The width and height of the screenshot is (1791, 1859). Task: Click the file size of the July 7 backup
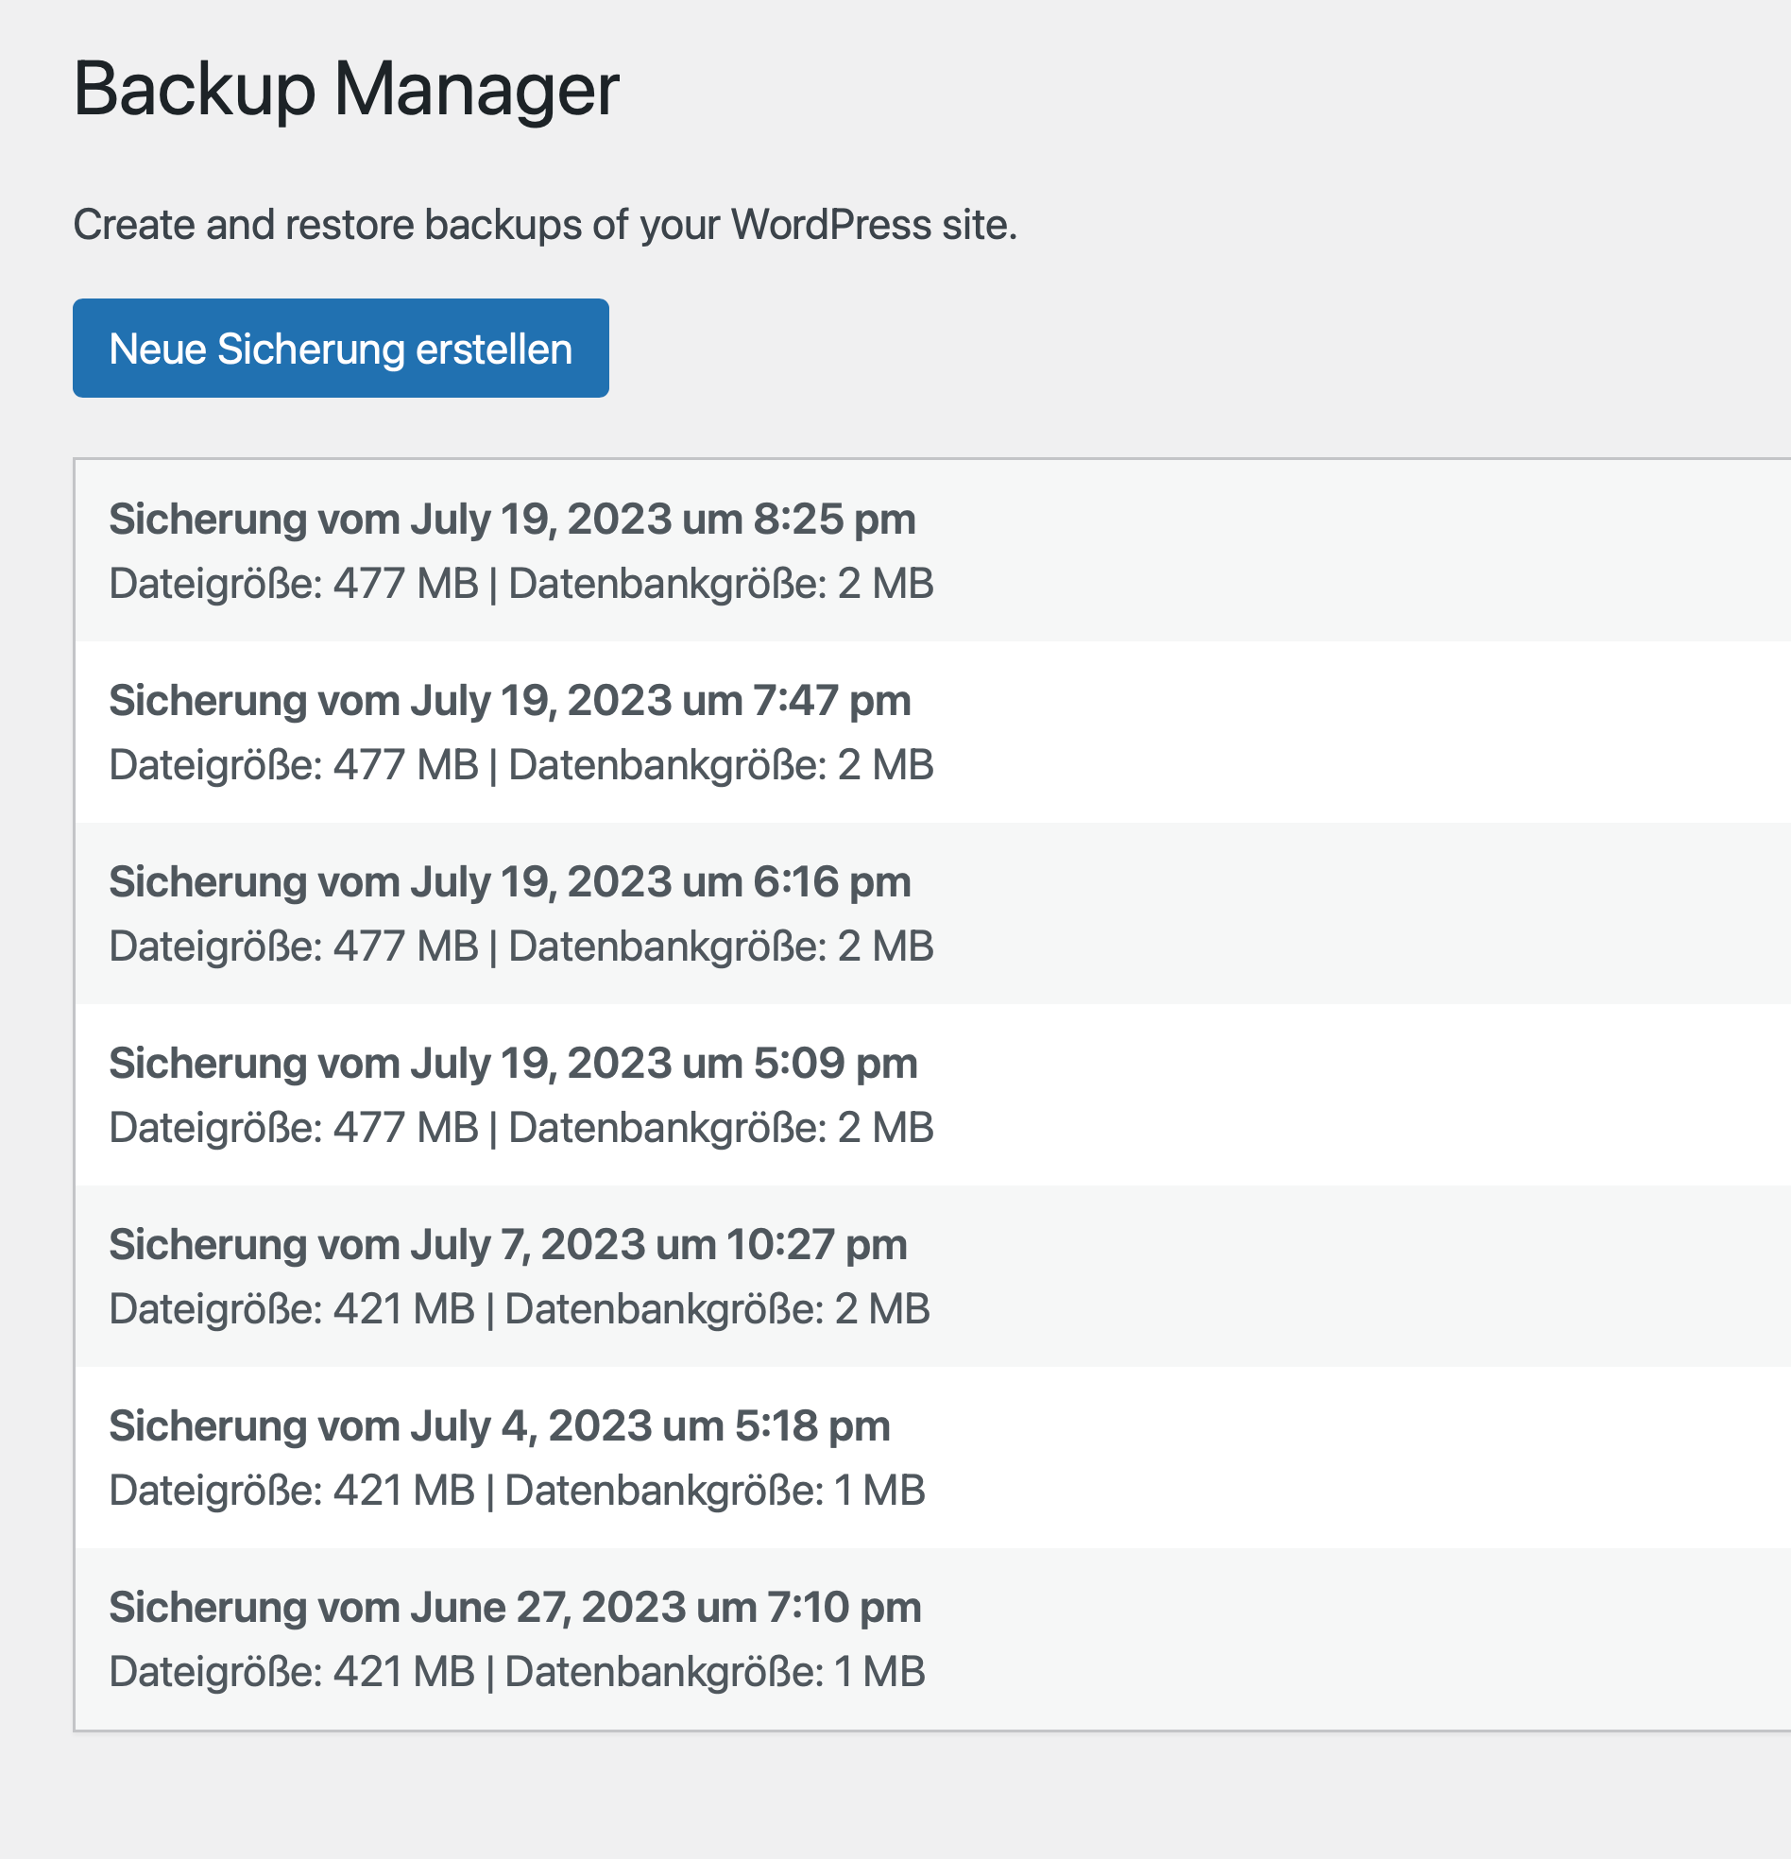(293, 1309)
